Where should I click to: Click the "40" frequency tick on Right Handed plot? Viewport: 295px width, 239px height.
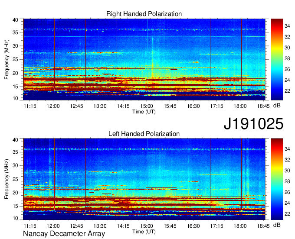click(15, 20)
